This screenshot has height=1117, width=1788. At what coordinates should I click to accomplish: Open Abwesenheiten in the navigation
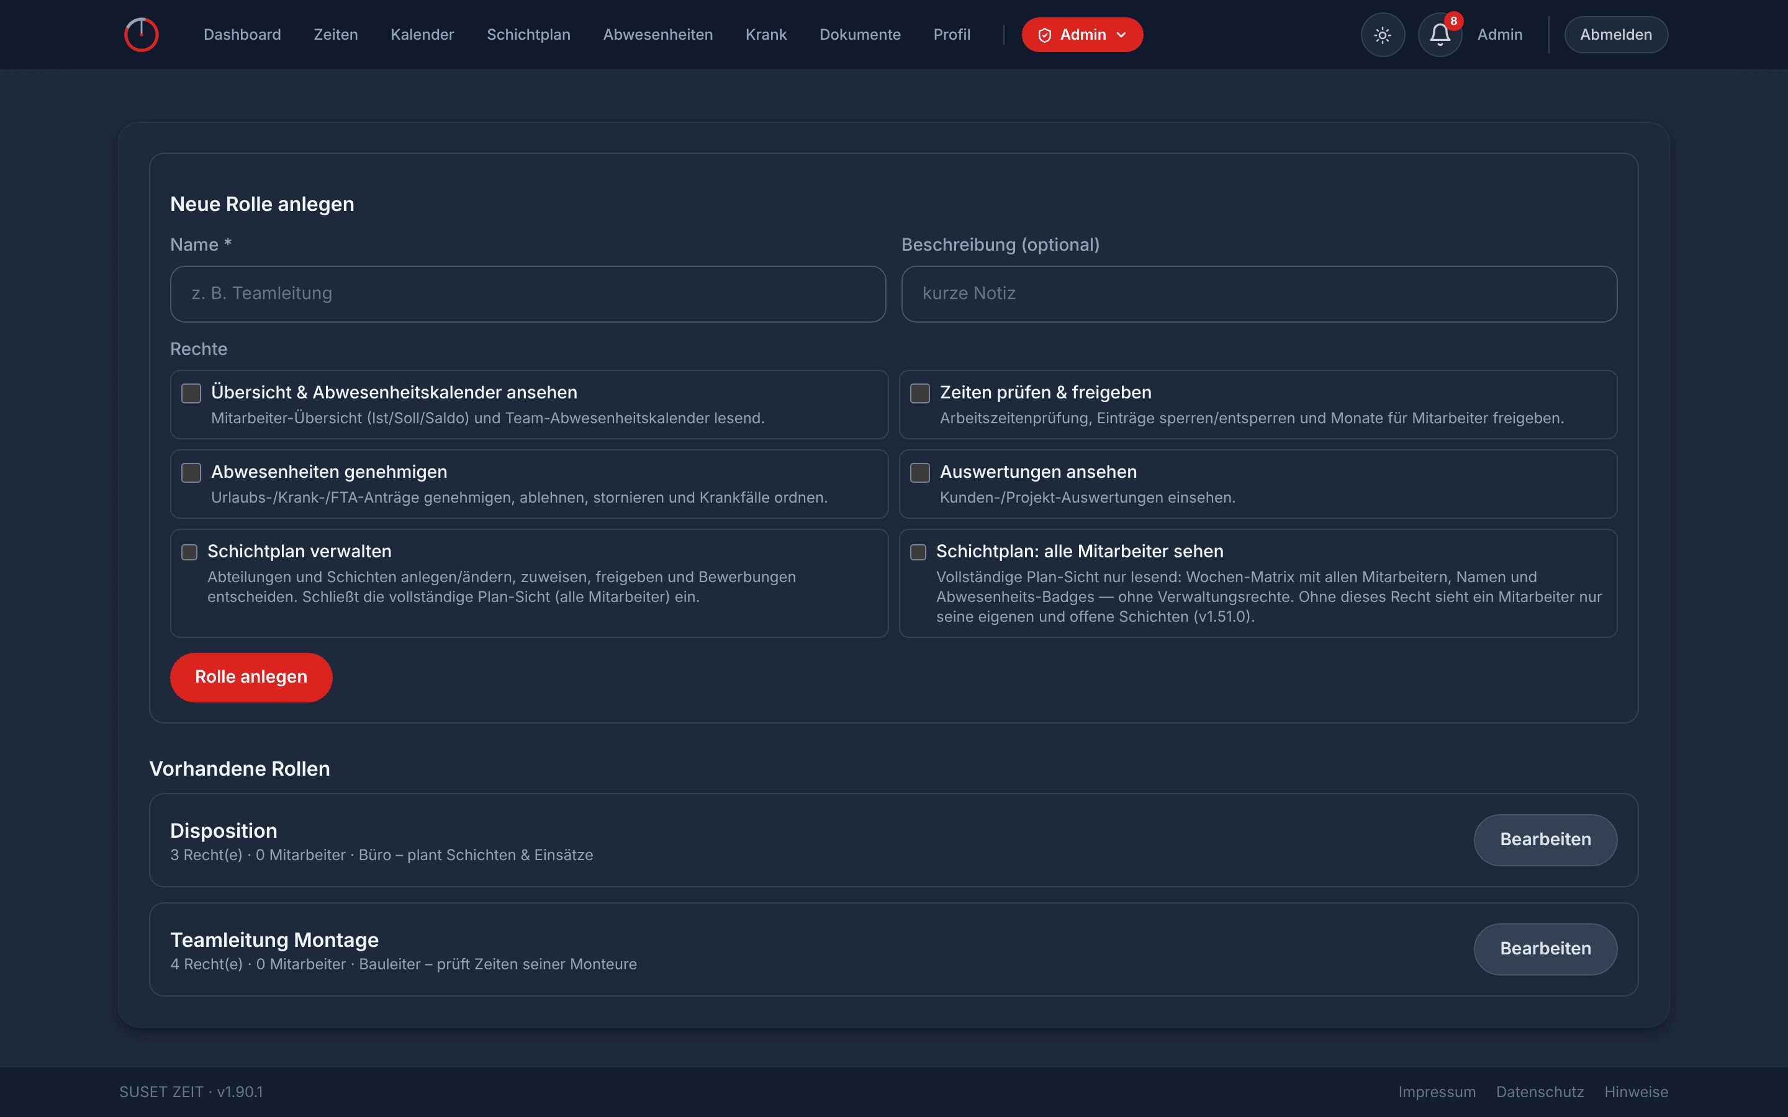click(x=657, y=35)
